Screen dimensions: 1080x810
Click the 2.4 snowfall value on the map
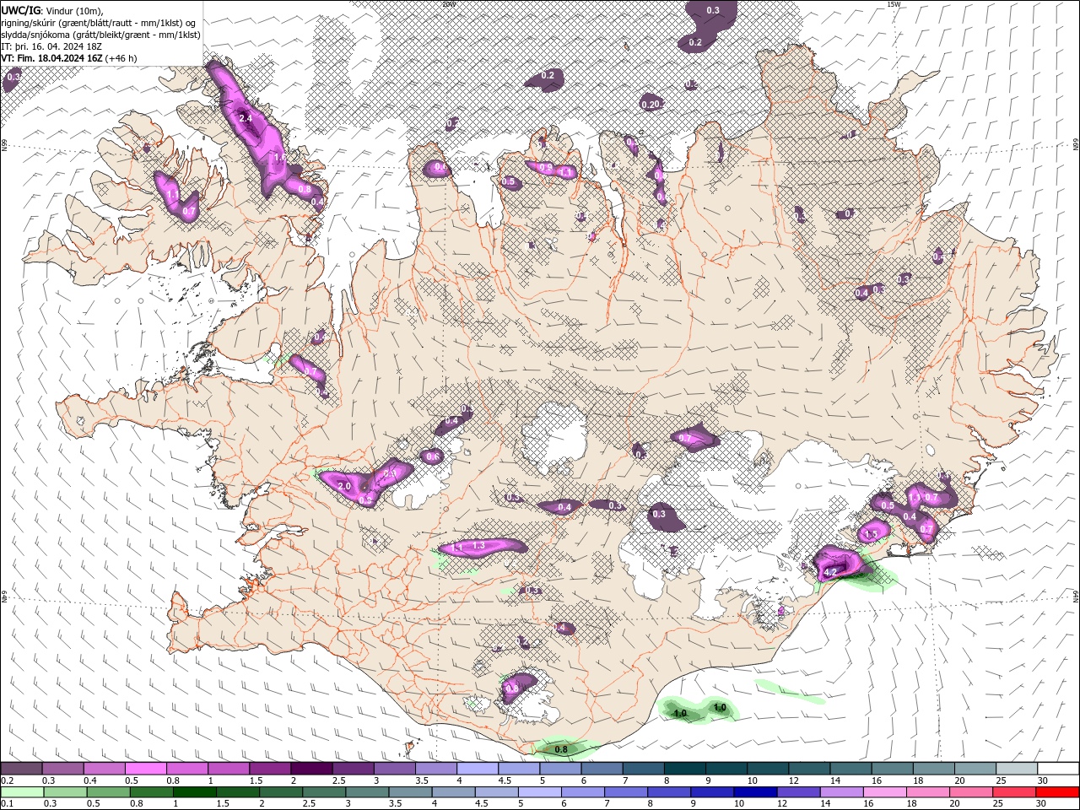click(246, 119)
